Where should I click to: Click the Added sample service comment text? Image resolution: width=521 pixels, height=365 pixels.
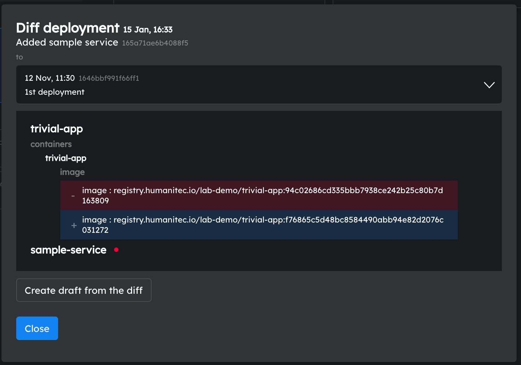(67, 43)
